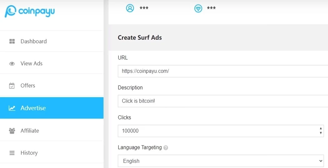Click the Description label
Viewport: 328px width, 168px height.
point(130,88)
